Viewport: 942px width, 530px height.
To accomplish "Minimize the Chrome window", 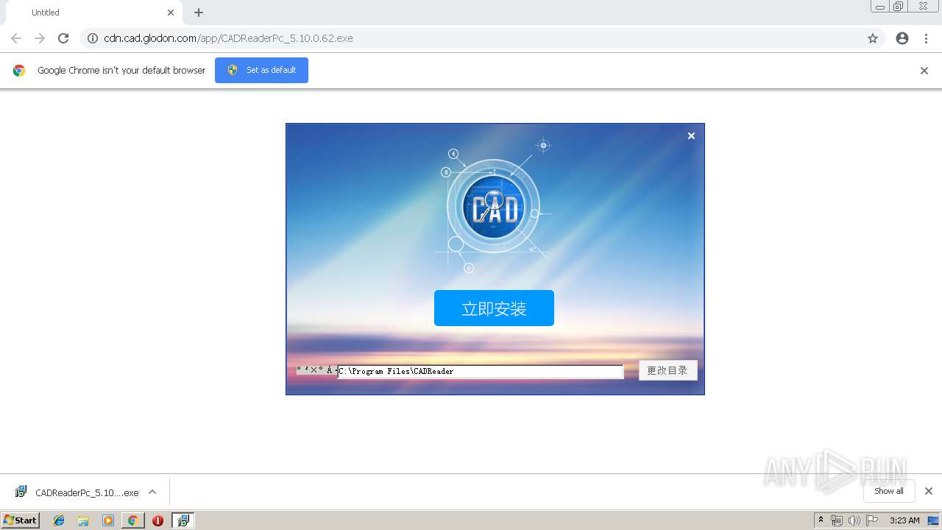I will 879,7.
